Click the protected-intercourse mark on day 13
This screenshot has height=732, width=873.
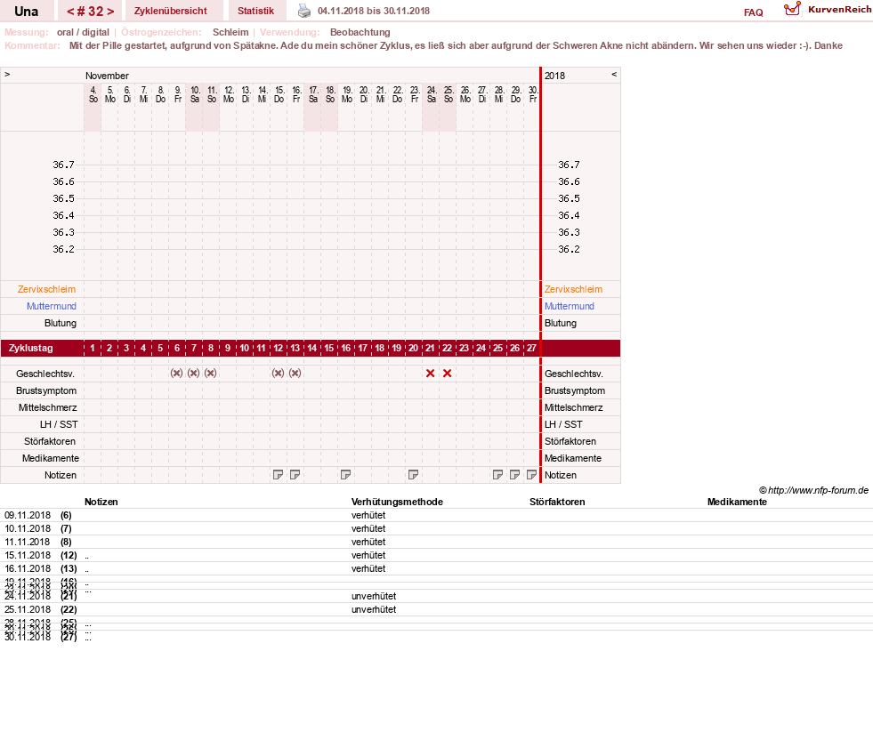coord(295,374)
